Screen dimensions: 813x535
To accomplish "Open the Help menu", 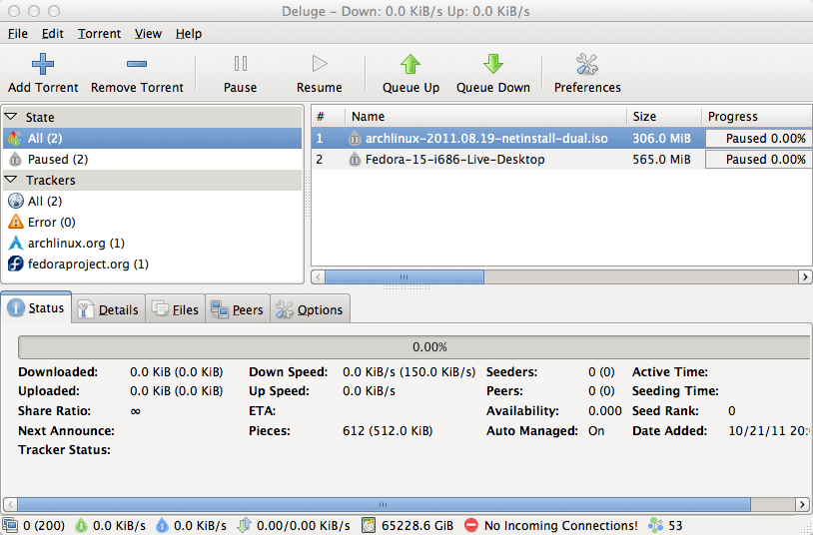I will click(188, 34).
